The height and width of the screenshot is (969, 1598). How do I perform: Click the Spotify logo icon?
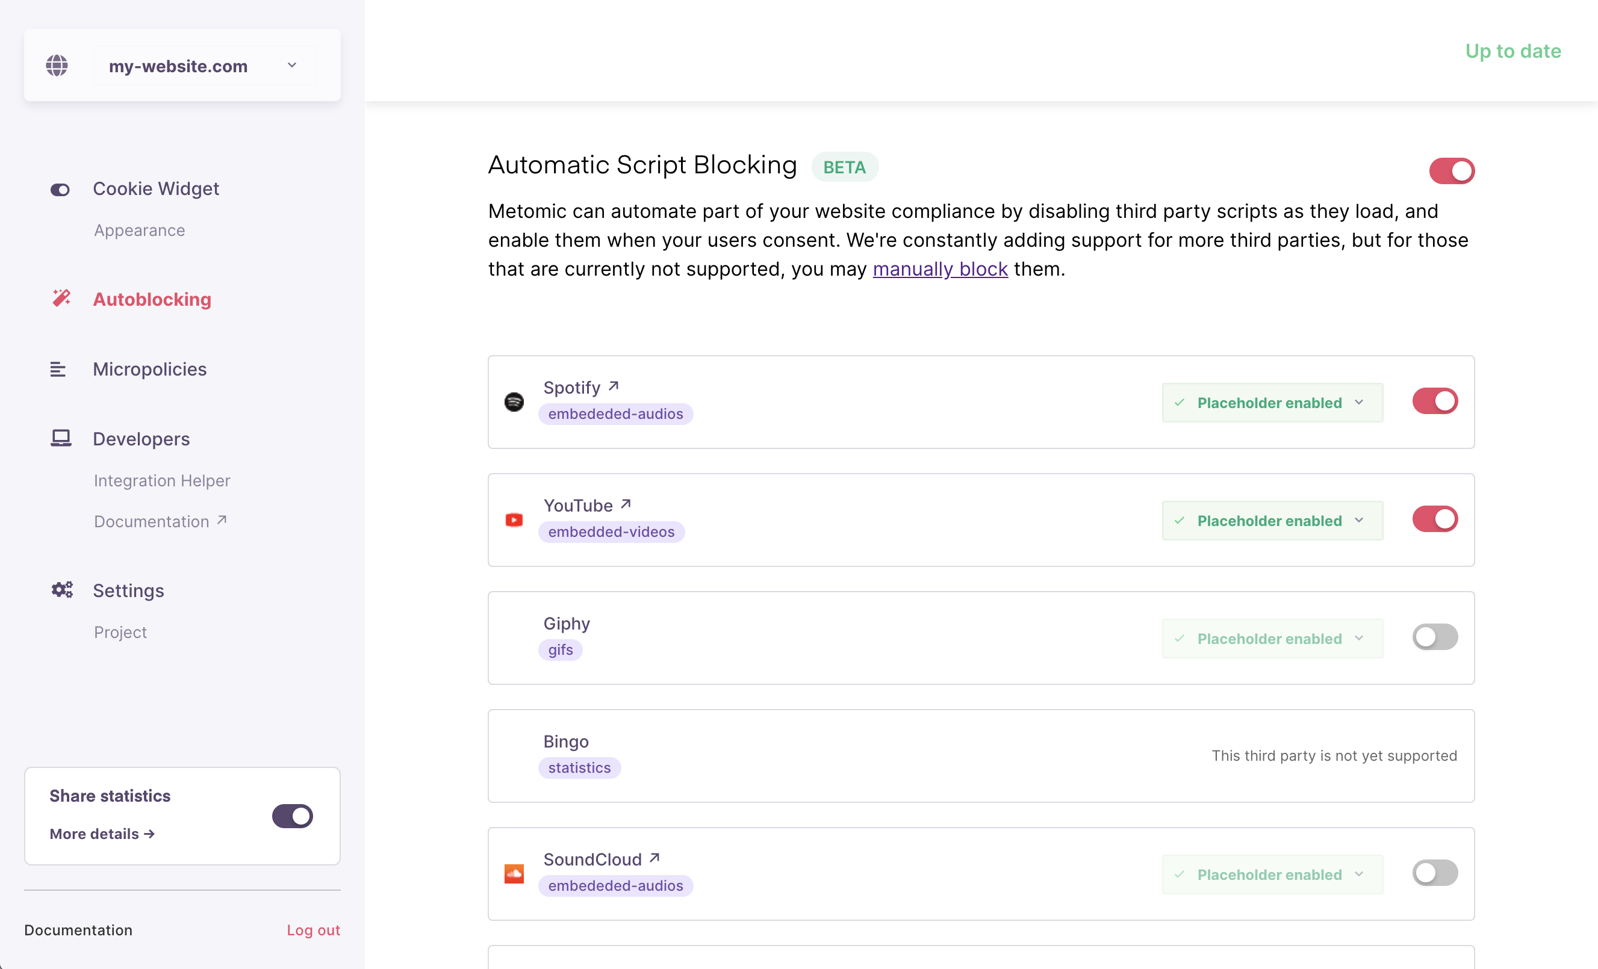(514, 402)
